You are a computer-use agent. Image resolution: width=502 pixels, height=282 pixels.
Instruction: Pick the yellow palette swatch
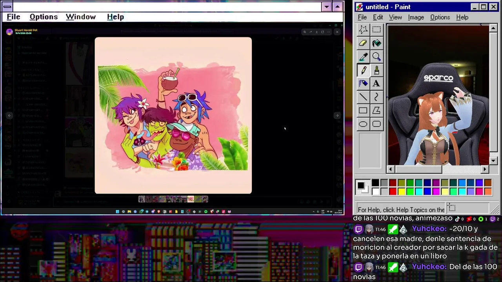coord(401,192)
